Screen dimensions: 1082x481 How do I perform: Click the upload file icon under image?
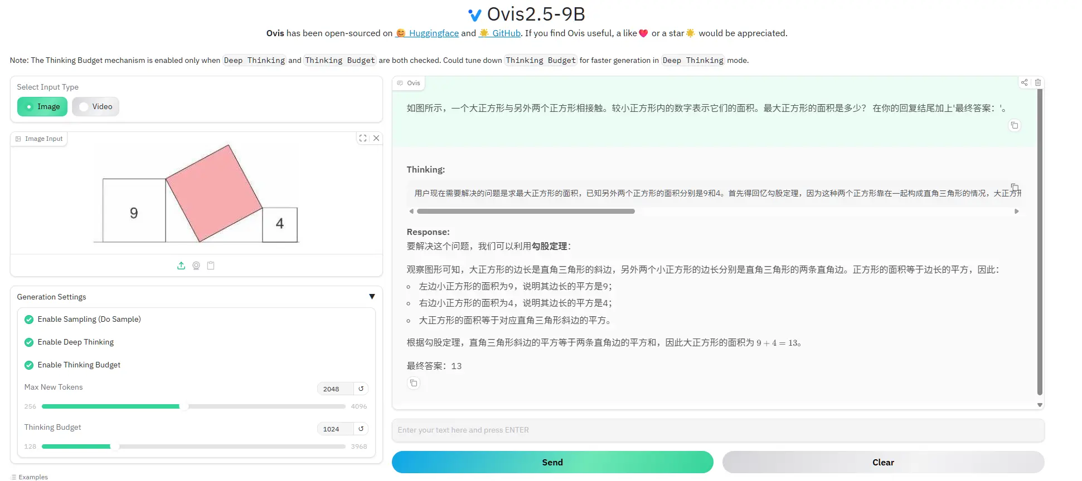coord(181,266)
